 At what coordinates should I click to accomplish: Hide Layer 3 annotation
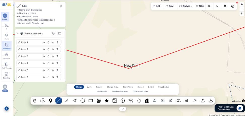coord(53,56)
